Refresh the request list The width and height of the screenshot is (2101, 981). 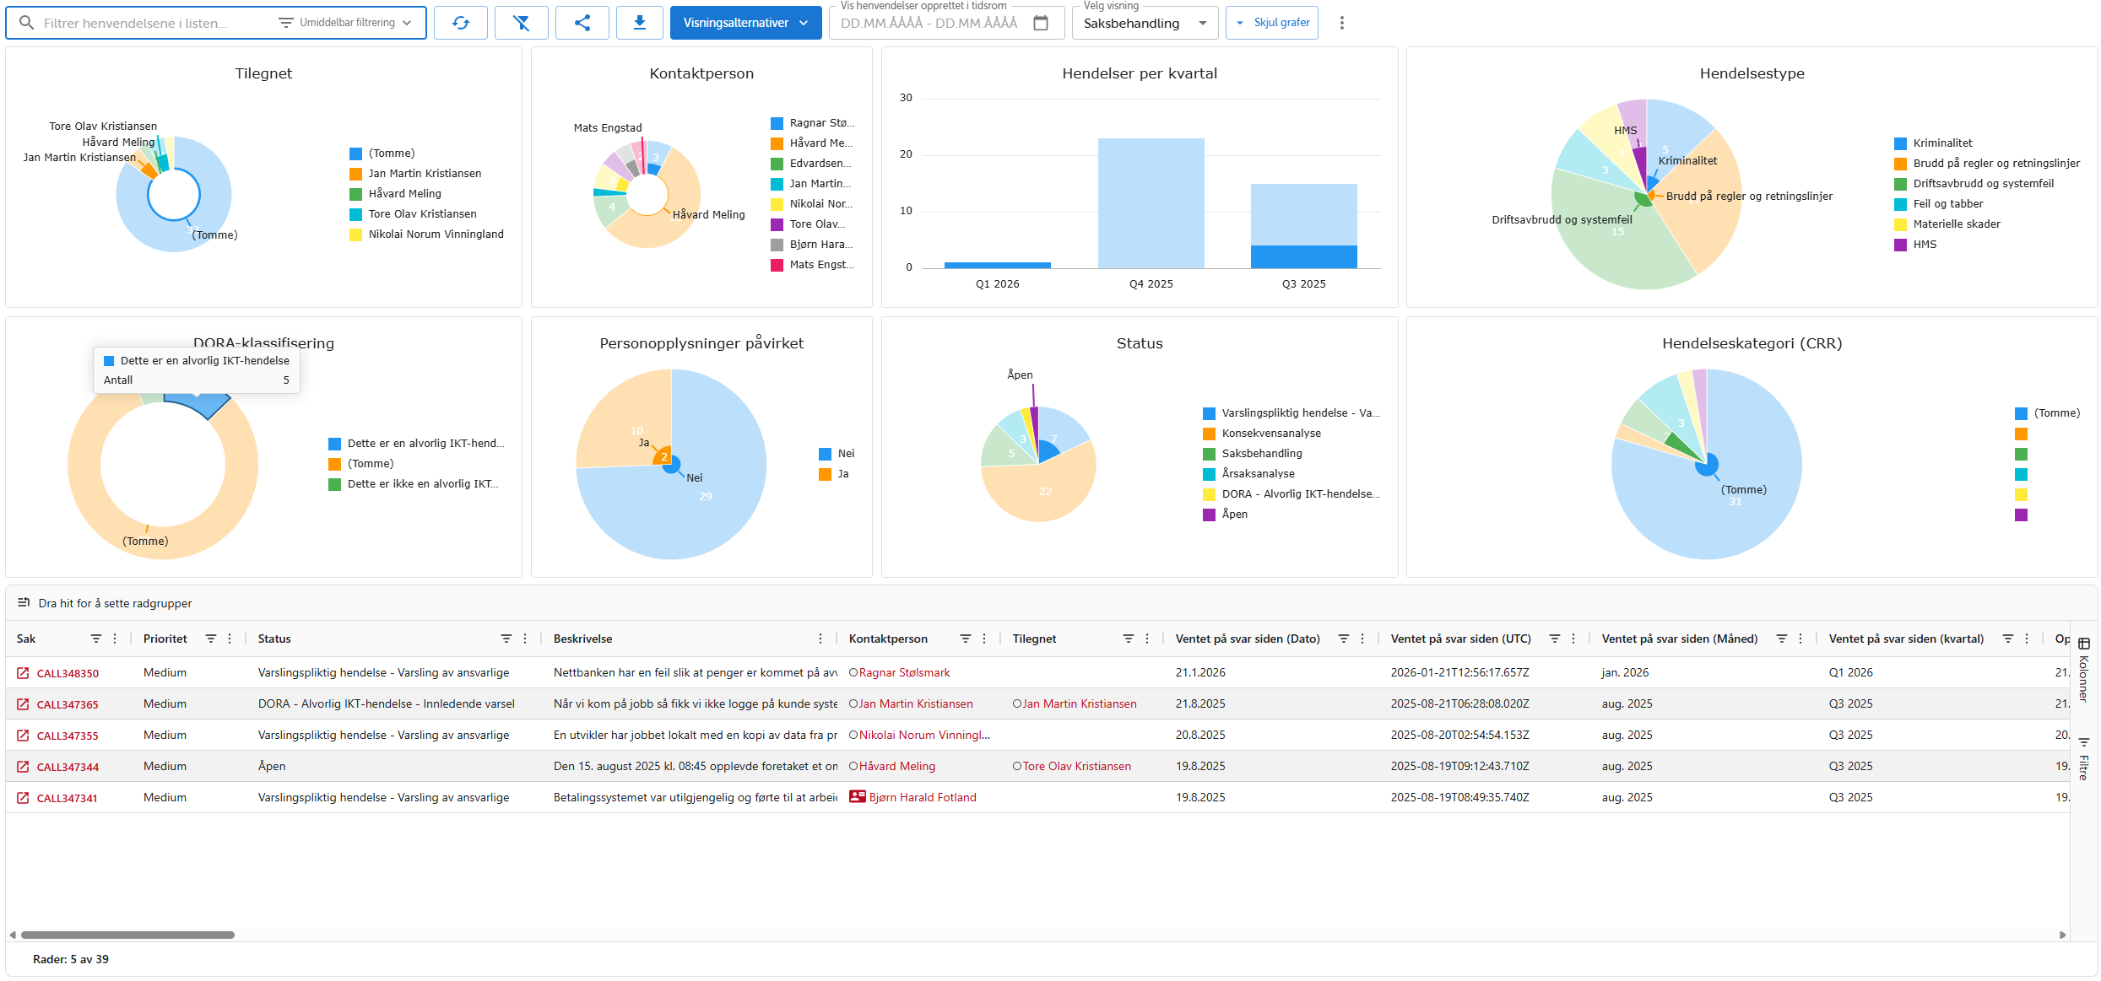coord(461,23)
